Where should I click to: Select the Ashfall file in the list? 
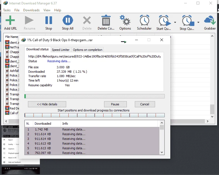[12, 71]
